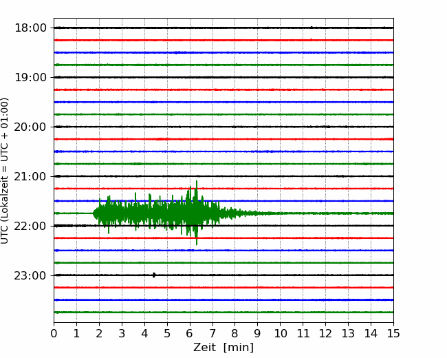The image size is (447, 358).
Task: Click the x-axis tick label 1
Action: click(76, 333)
